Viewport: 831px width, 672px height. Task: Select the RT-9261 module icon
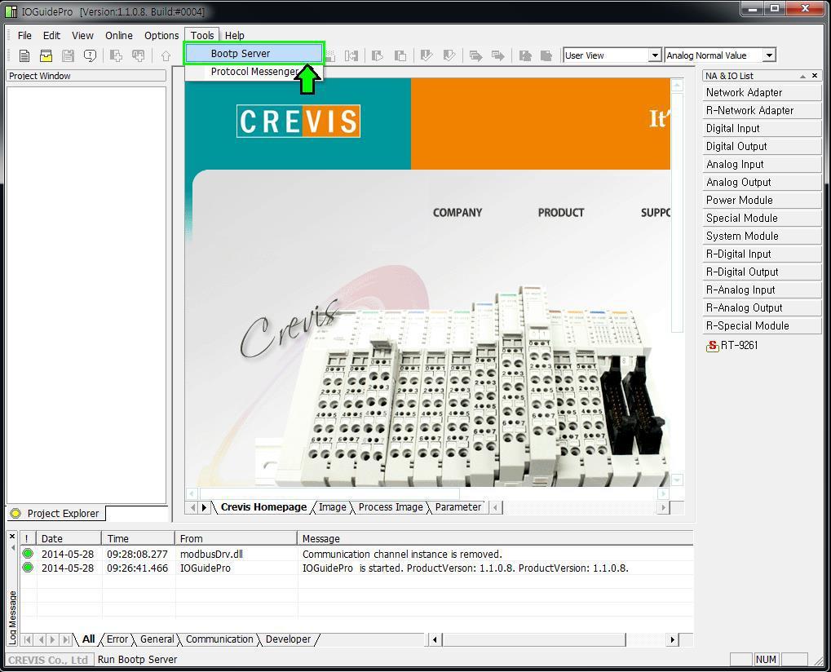712,346
